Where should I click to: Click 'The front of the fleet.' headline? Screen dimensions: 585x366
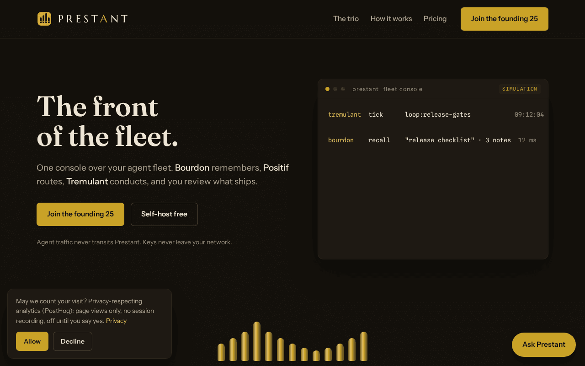[107, 122]
